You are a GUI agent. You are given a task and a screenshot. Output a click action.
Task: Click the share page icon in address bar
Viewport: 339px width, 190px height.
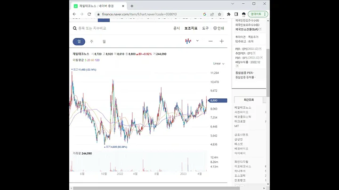point(212,14)
